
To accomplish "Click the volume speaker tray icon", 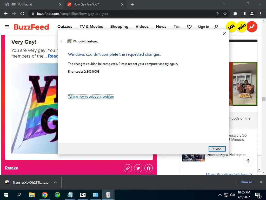I will click(x=232, y=195).
